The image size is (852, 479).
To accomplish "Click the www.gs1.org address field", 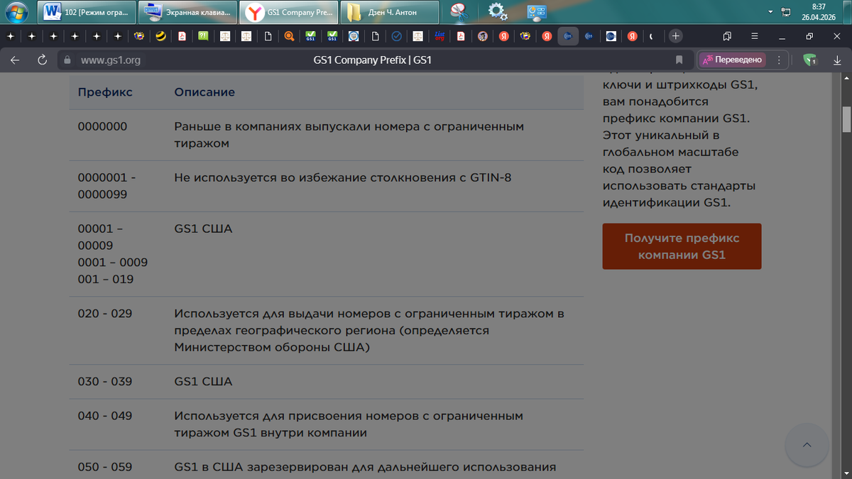I will pyautogui.click(x=110, y=60).
